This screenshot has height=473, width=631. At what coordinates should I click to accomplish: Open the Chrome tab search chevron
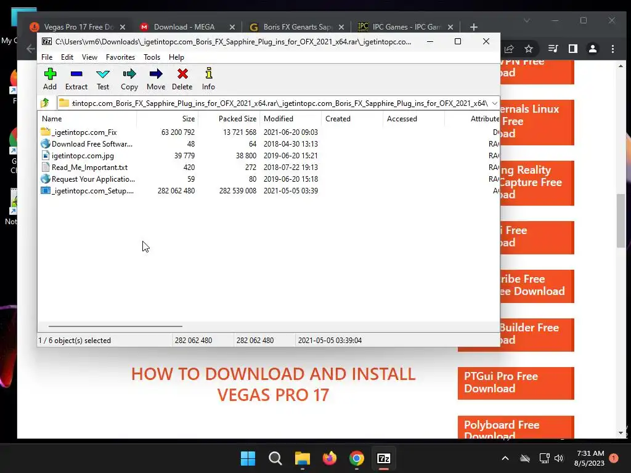pos(527,20)
